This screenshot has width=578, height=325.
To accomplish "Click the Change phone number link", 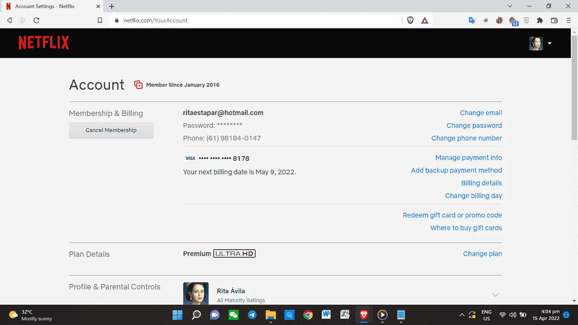I will tap(467, 138).
